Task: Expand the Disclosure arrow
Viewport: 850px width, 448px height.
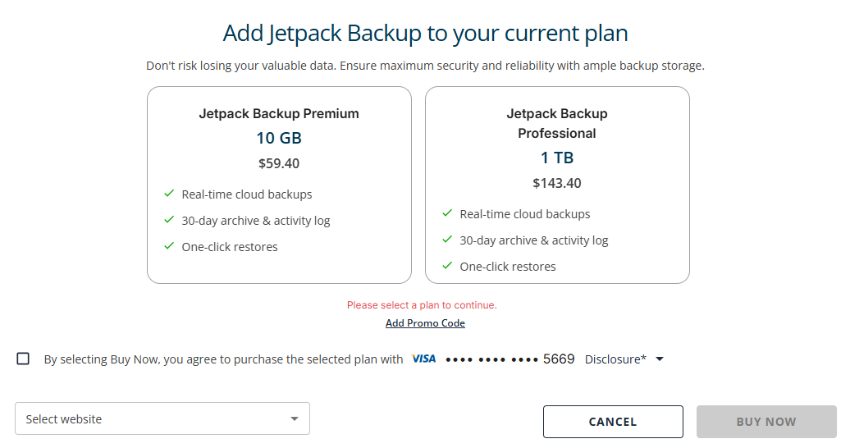Action: [x=660, y=359]
